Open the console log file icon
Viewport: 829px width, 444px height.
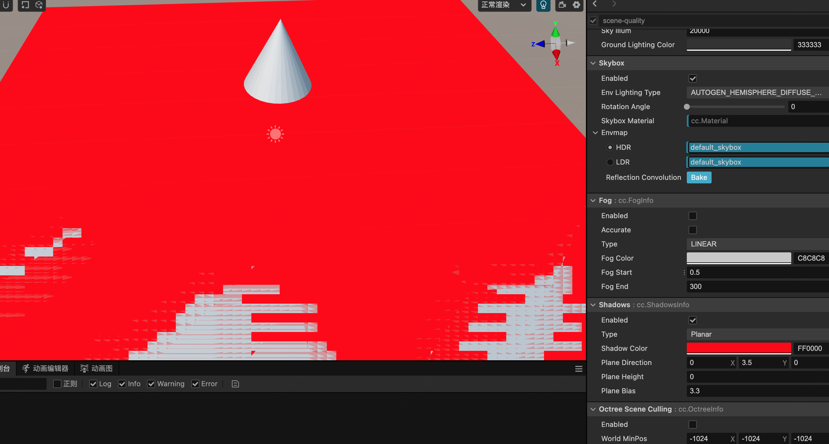(x=235, y=384)
